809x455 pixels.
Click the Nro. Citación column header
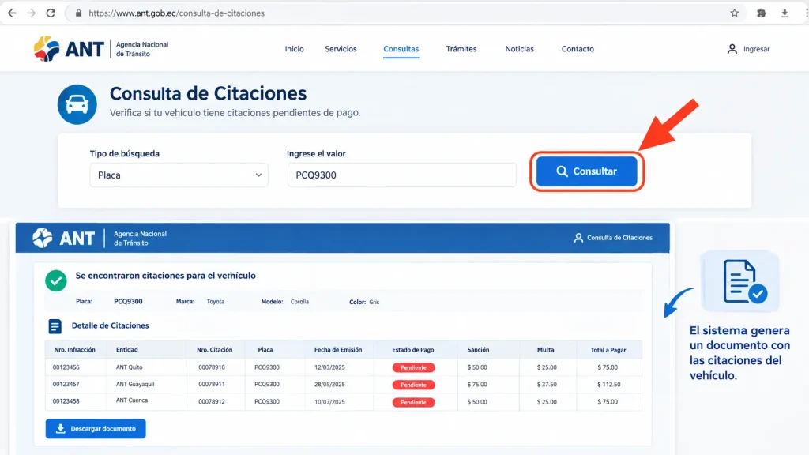click(x=214, y=350)
